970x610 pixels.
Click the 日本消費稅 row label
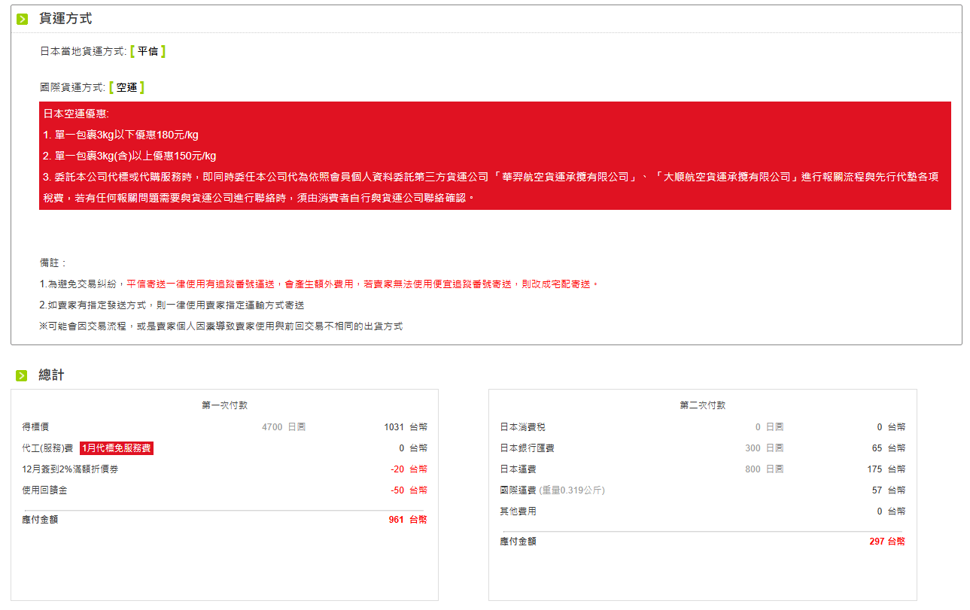(x=522, y=427)
